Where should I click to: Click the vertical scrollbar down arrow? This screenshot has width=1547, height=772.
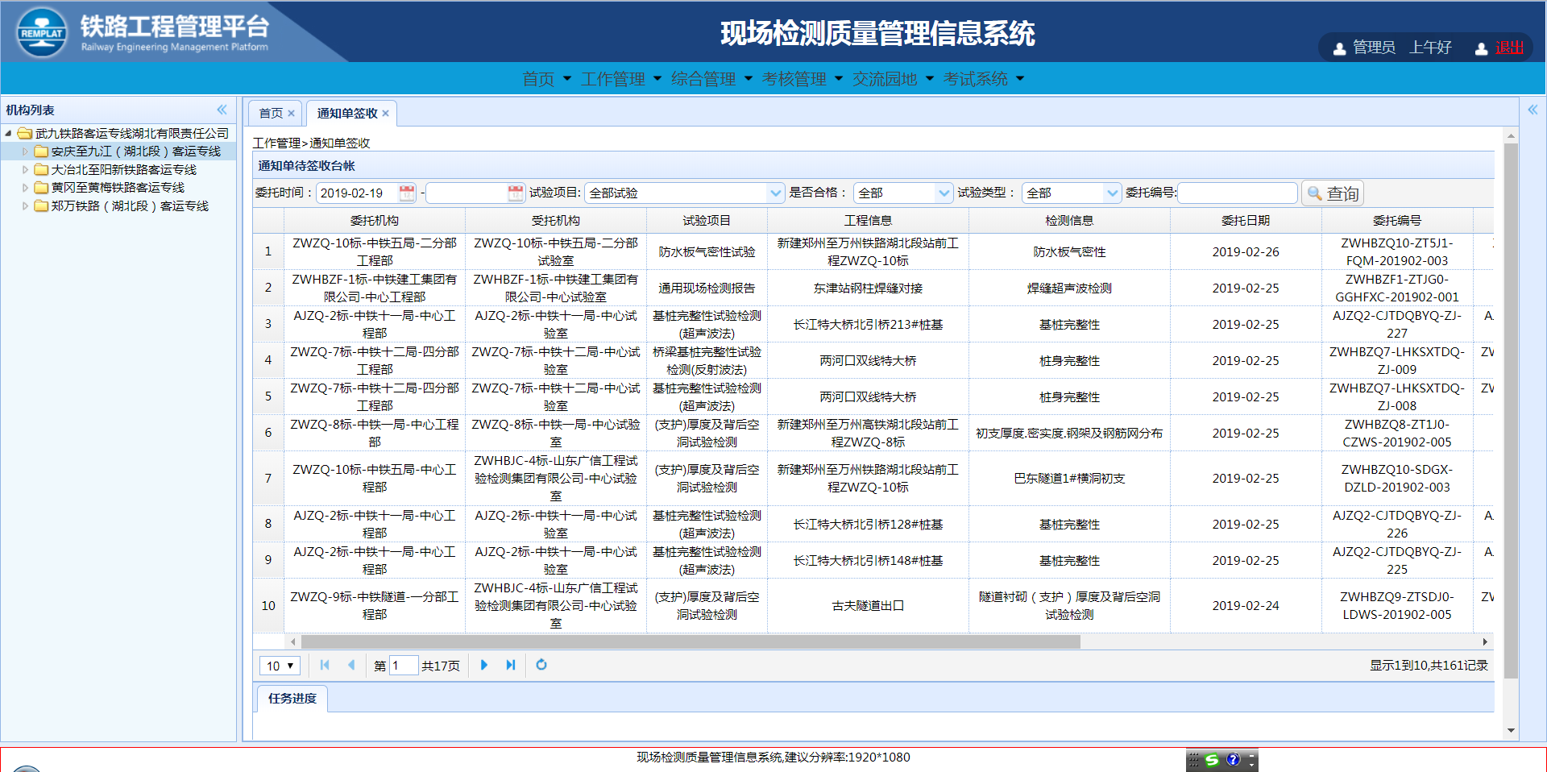pyautogui.click(x=1511, y=730)
